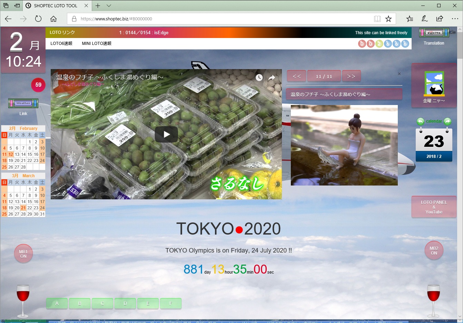The width and height of the screenshot is (463, 323).
Task: Click the address bar URL
Action: [x=116, y=19]
